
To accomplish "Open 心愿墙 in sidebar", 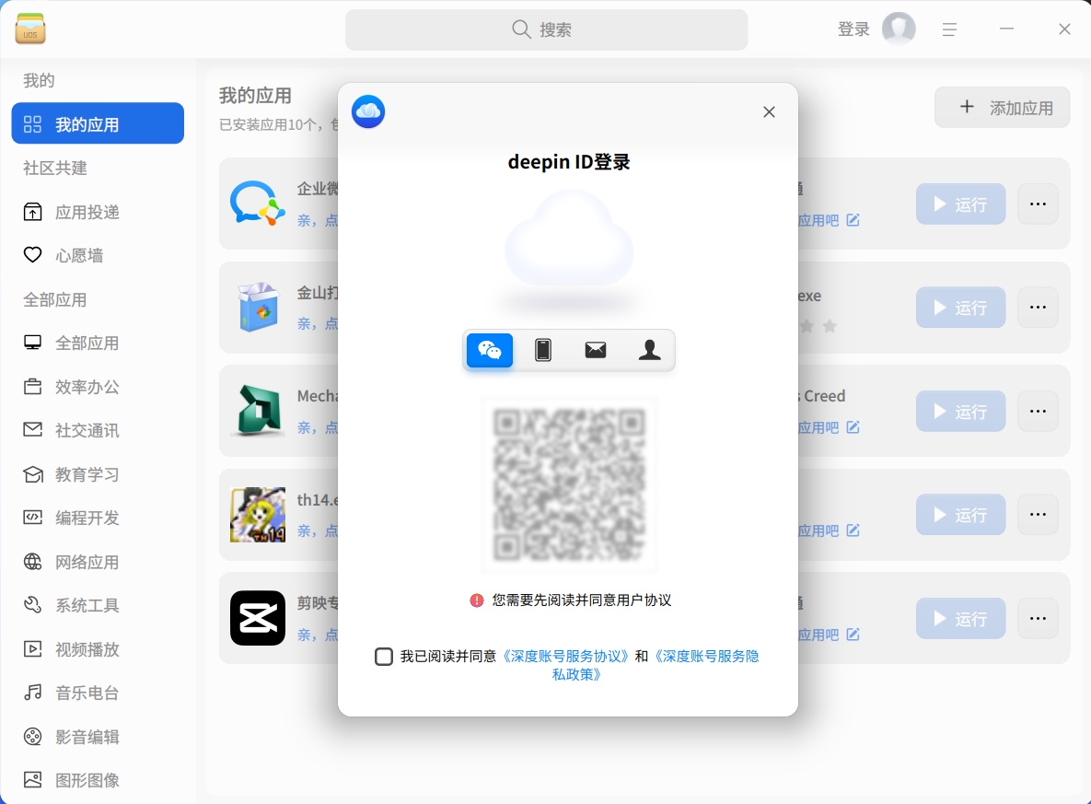I will (98, 255).
